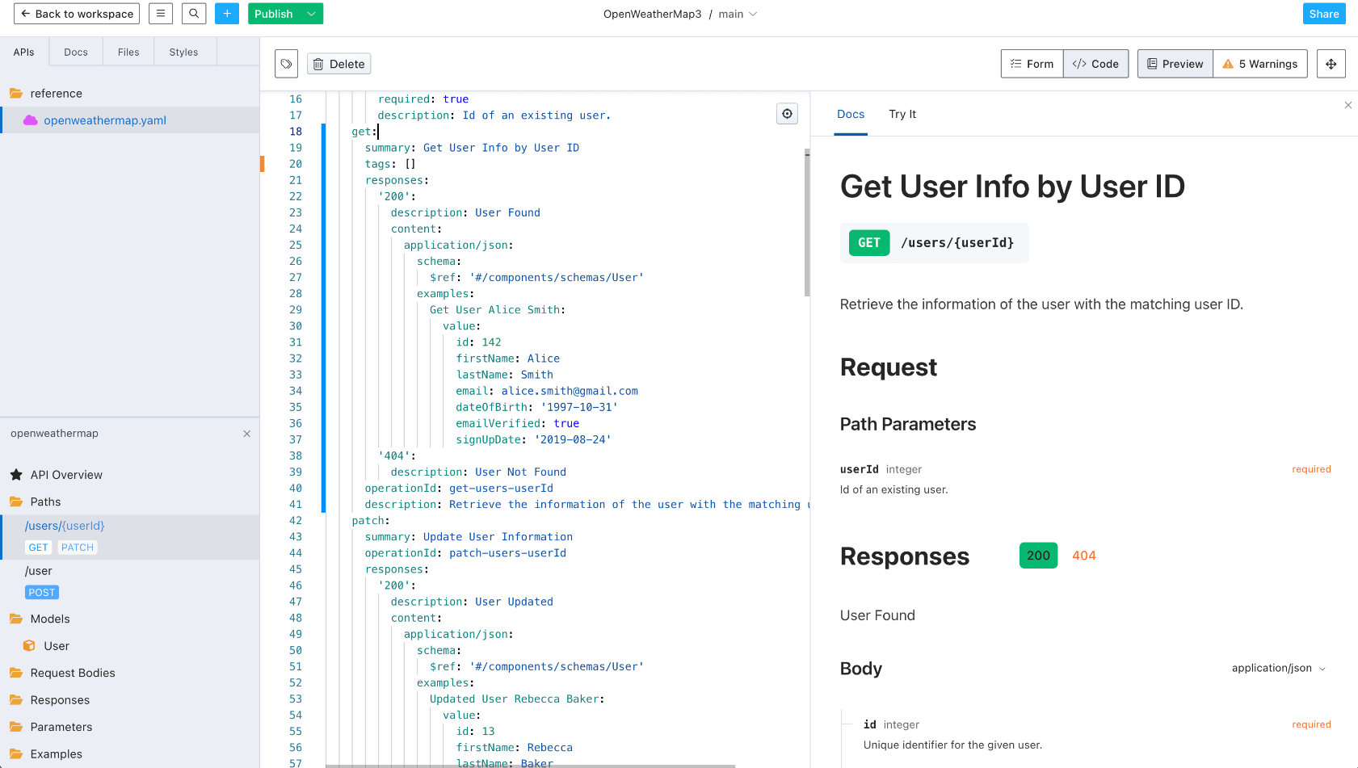This screenshot has width=1358, height=768.
Task: Switch to the Docs sidebar tab
Action: [76, 52]
